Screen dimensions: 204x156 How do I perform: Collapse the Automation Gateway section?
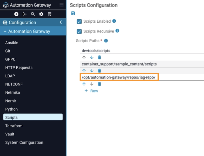click(x=5, y=31)
